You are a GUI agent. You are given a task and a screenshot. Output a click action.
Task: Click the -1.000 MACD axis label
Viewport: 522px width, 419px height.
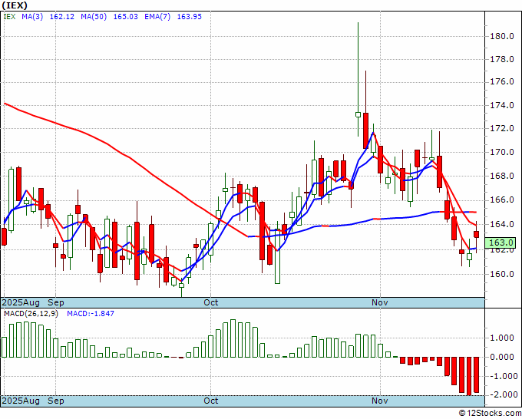coord(502,376)
